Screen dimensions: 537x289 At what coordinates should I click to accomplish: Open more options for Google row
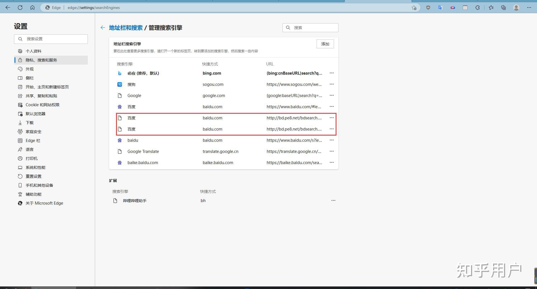(332, 95)
